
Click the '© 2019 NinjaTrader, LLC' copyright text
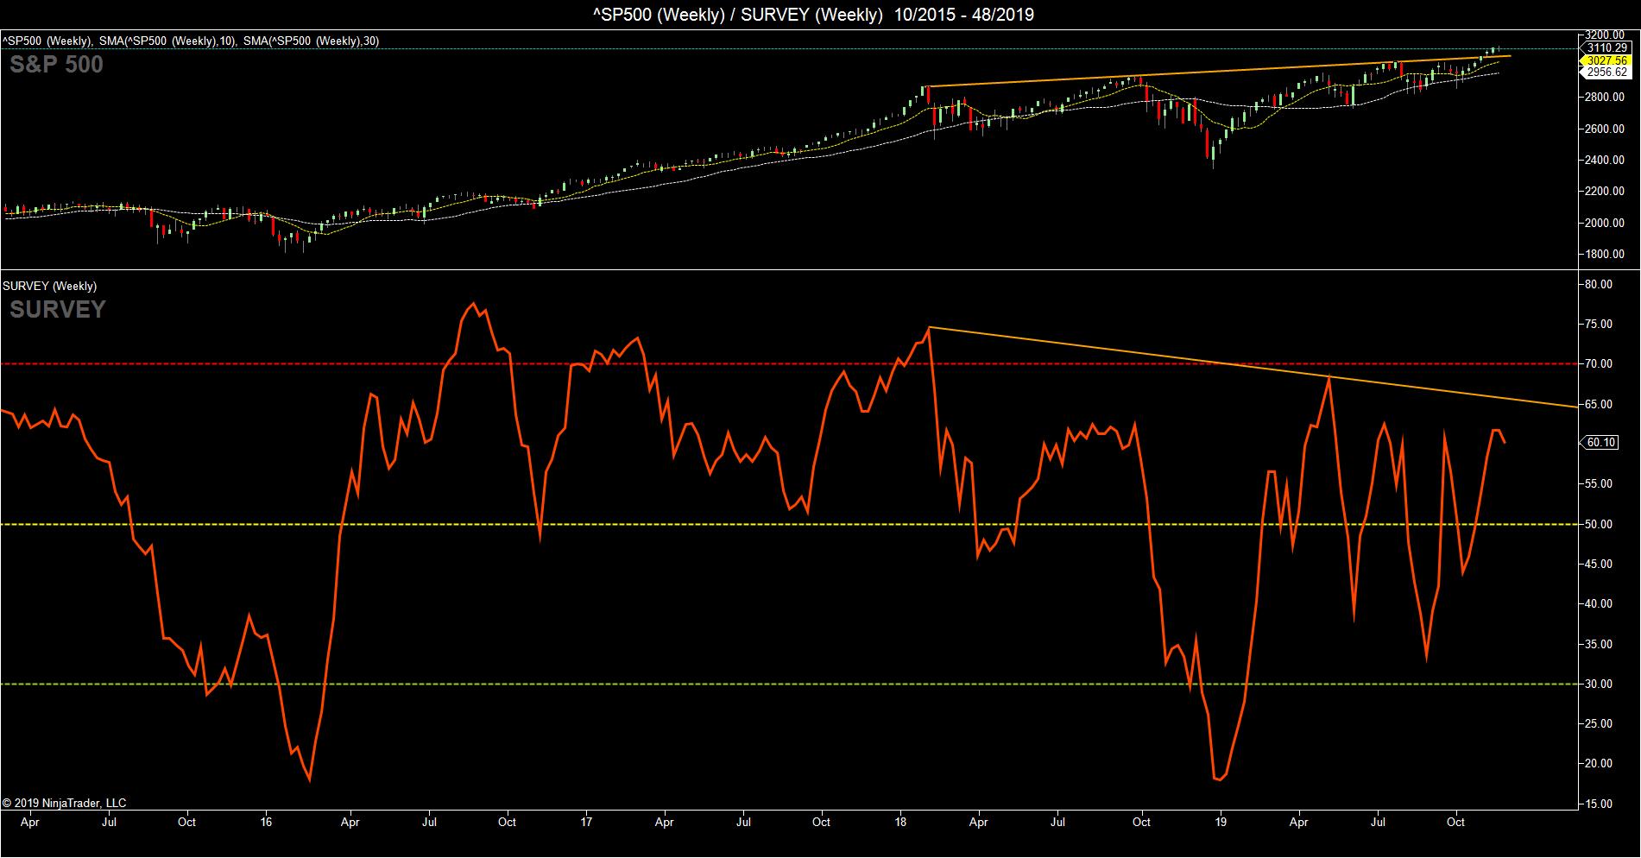pyautogui.click(x=65, y=803)
